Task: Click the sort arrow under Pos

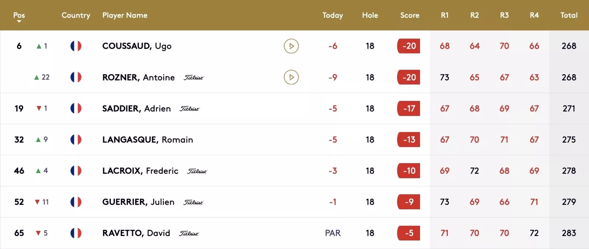Action: pyautogui.click(x=19, y=21)
